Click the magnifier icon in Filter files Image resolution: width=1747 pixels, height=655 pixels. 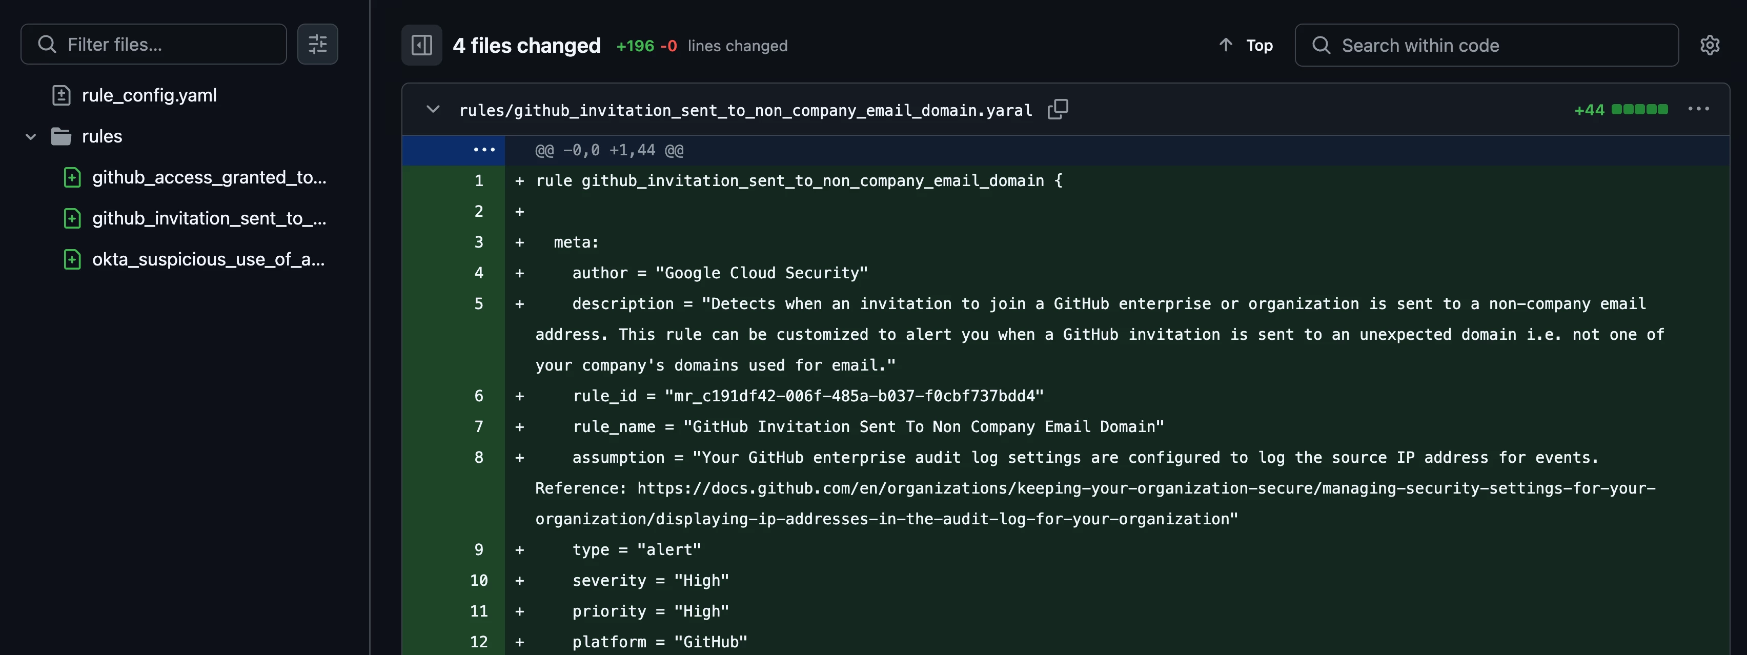(x=47, y=45)
